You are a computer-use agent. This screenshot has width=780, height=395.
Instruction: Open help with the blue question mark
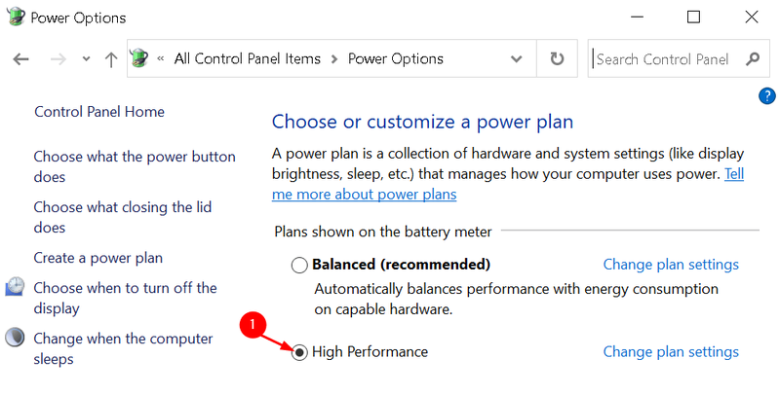point(767,95)
